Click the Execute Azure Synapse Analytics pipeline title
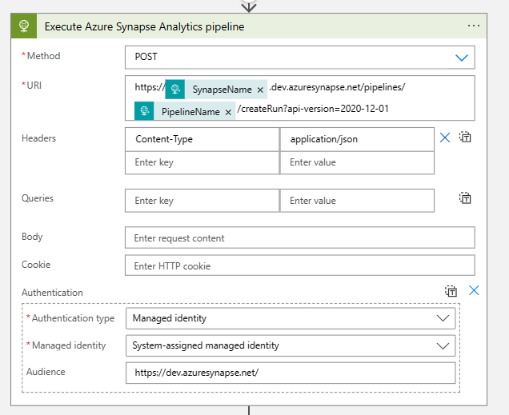The image size is (509, 415). pyautogui.click(x=144, y=26)
